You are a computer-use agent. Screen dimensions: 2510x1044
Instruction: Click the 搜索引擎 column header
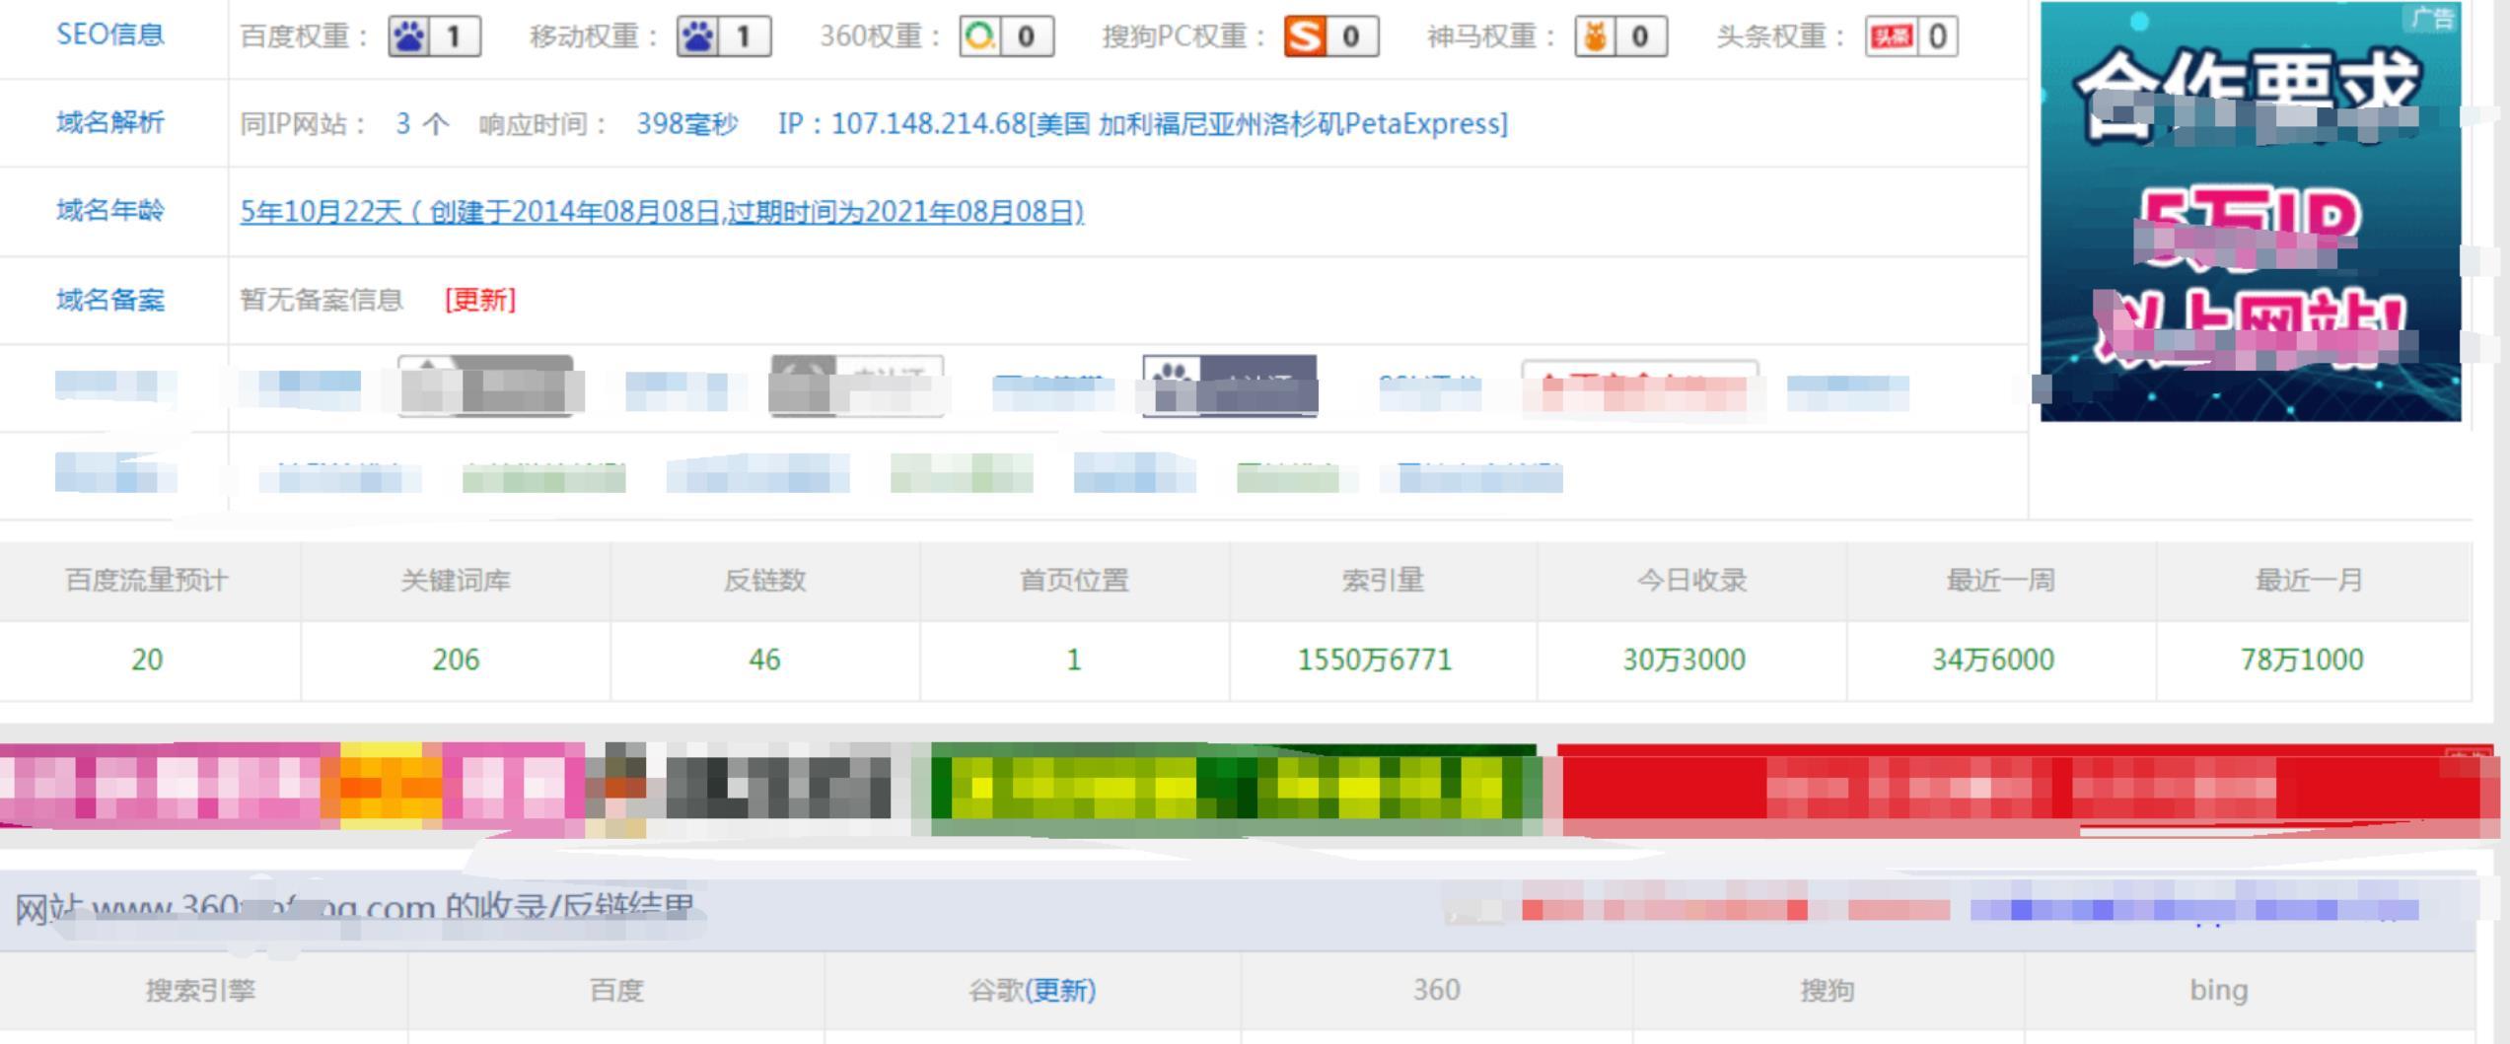pyautogui.click(x=201, y=990)
